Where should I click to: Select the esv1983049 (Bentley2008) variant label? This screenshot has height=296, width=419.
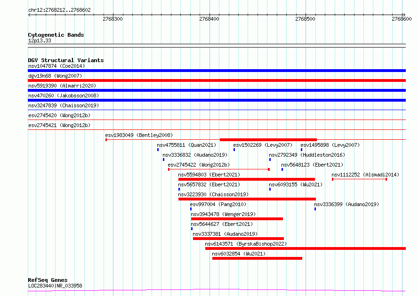coord(139,135)
